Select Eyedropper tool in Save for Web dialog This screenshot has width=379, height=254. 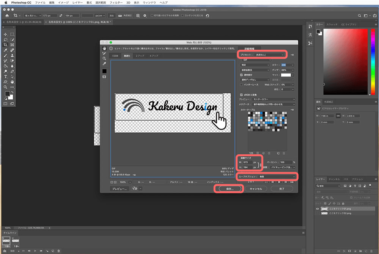click(104, 64)
